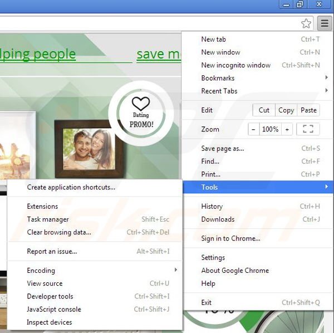334x333 pixels.
Task: Click the Edit label in menu
Action: pyautogui.click(x=207, y=110)
